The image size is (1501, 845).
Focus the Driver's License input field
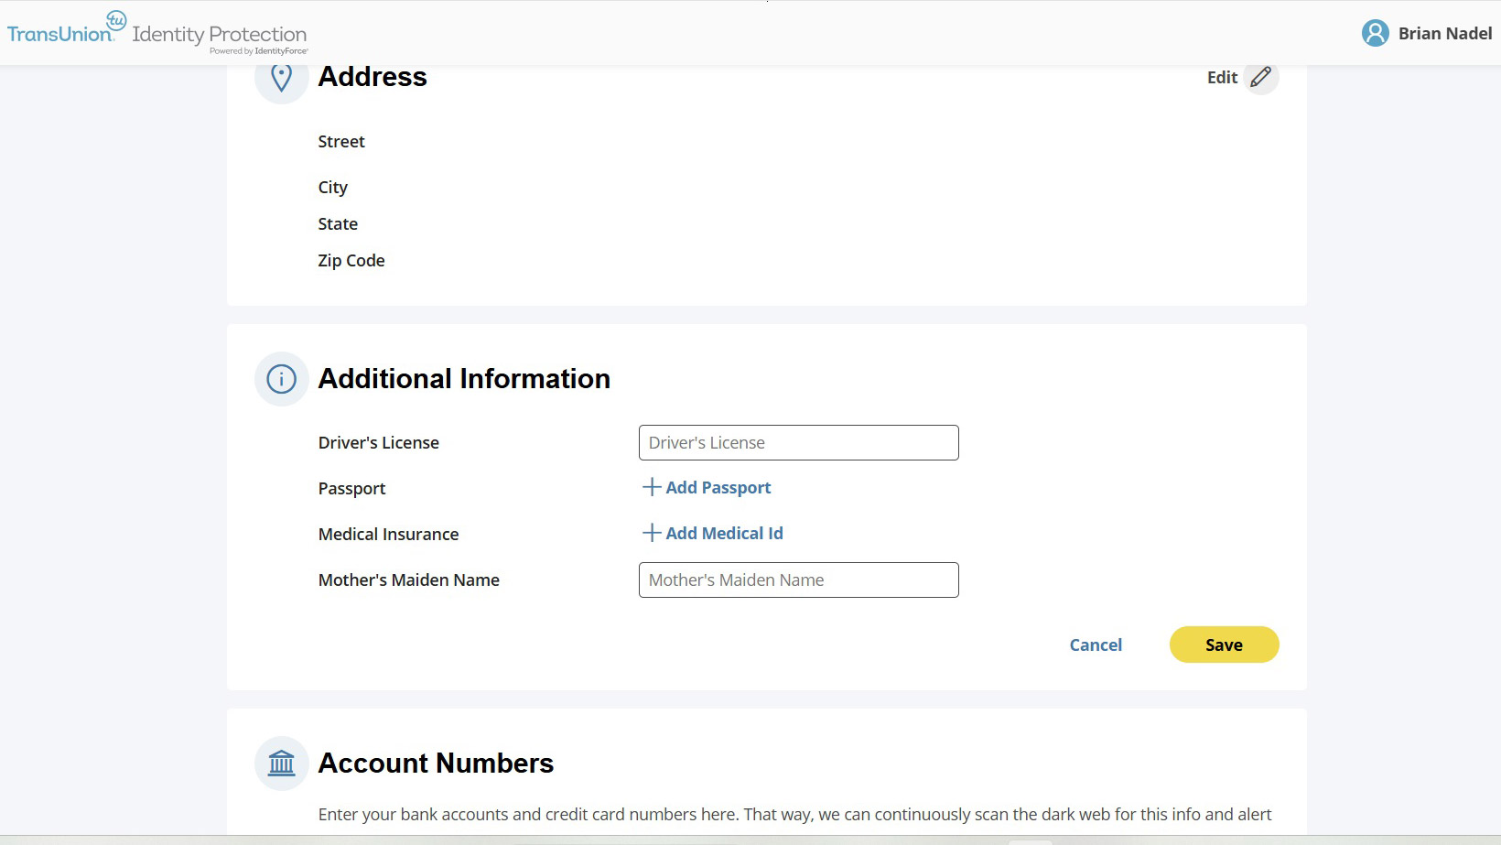pyautogui.click(x=798, y=443)
